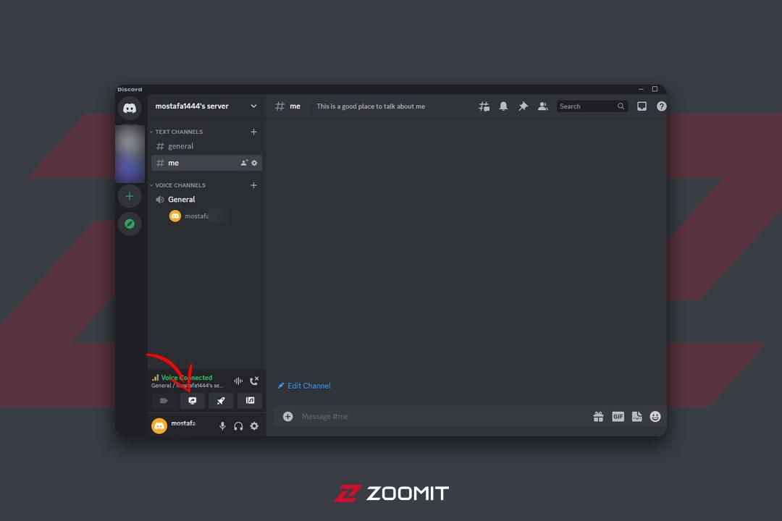
Task: Collapse the TEXT CHANNELS category
Action: click(177, 132)
